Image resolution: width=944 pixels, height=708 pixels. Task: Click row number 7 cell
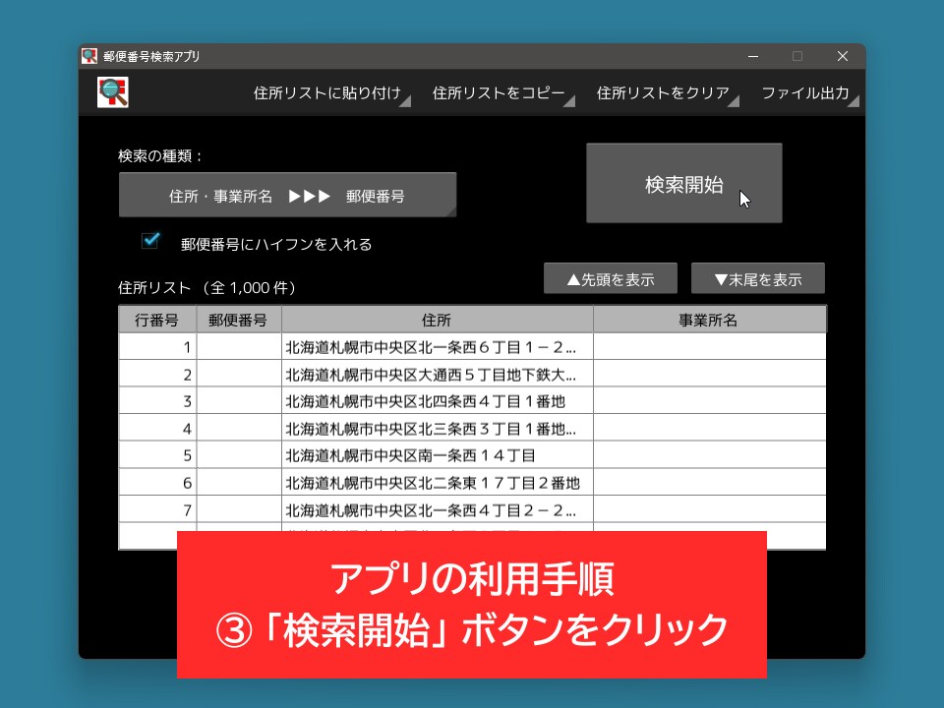click(x=157, y=510)
